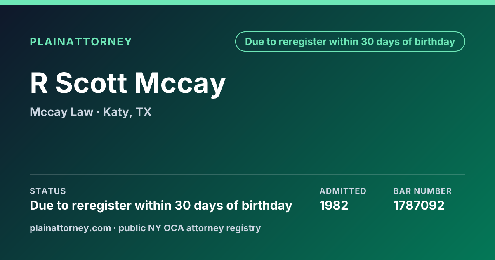Click the mint green accent bar at top
495x260 pixels.
247,2
